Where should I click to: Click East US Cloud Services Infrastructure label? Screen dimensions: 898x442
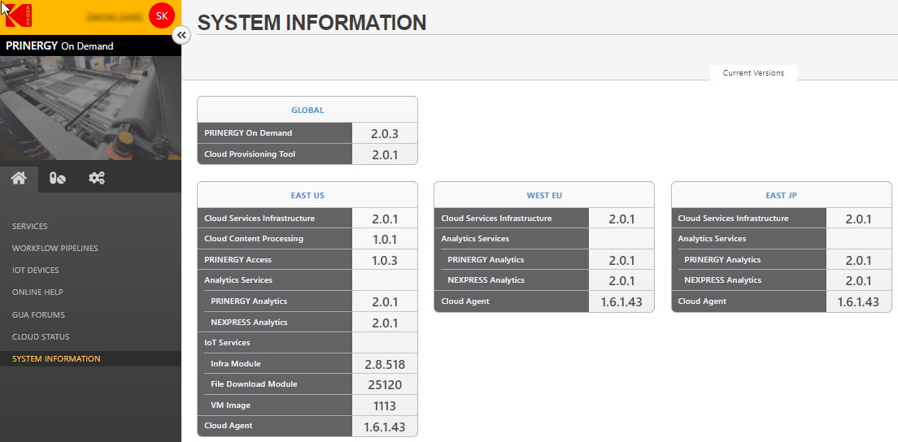[259, 218]
